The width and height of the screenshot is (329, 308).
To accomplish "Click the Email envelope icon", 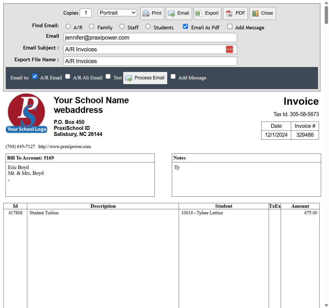I will coord(171,13).
